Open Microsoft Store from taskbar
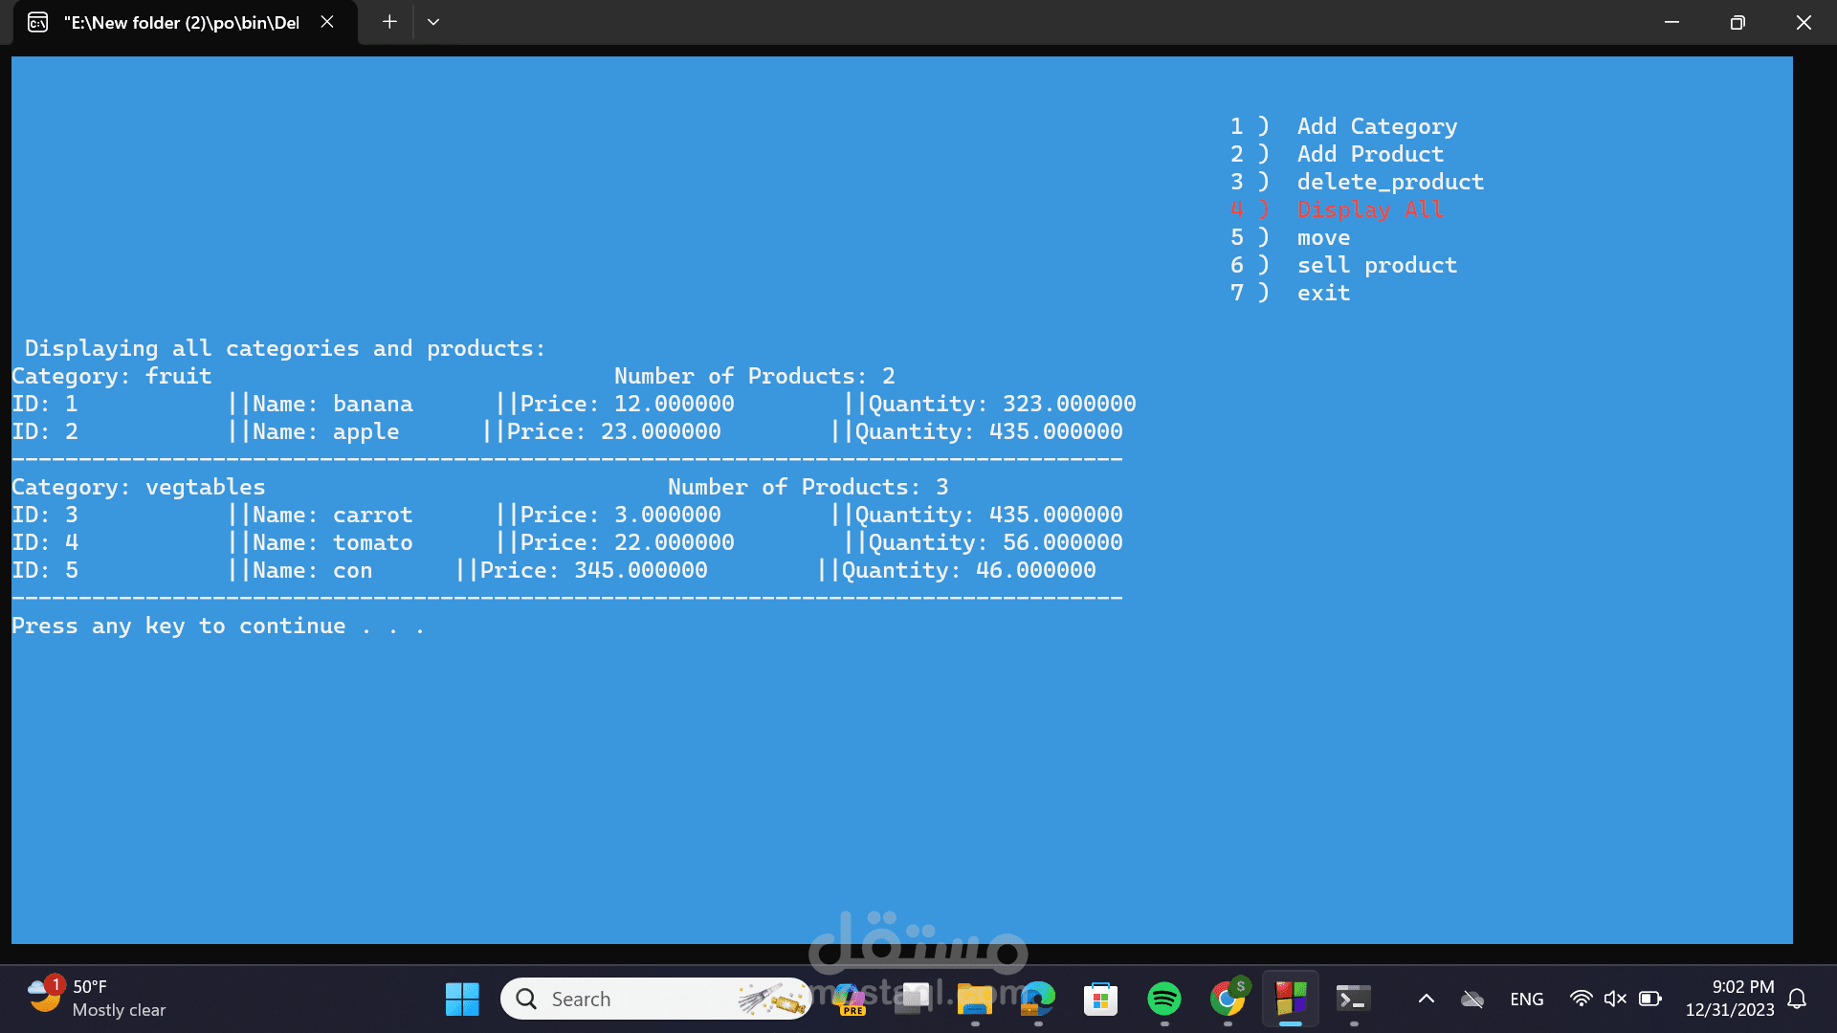 tap(1101, 1000)
